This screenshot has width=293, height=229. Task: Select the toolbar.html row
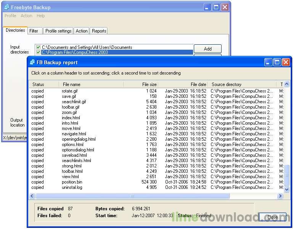pos(156,171)
